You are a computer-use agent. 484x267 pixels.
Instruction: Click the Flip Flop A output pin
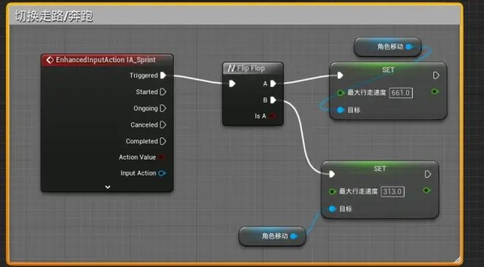[x=274, y=84]
